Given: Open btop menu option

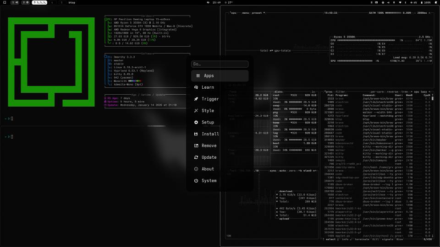Looking at the screenshot, I should click(x=246, y=13).
